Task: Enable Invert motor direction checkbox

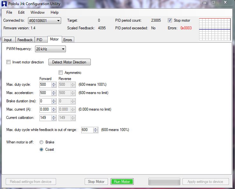Action: click(x=8, y=62)
